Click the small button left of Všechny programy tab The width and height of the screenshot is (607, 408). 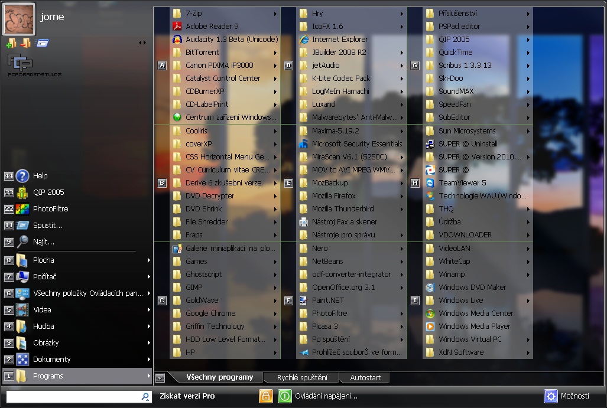160,378
